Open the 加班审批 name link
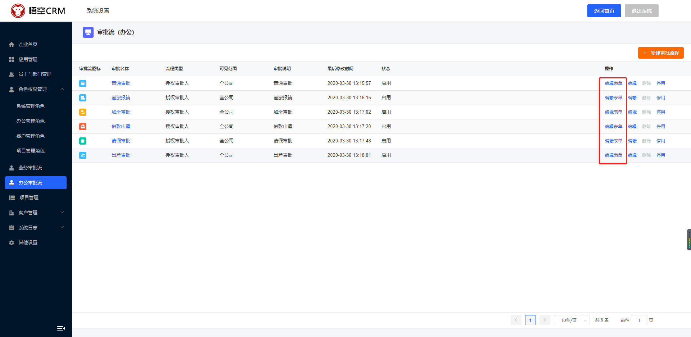 click(121, 112)
